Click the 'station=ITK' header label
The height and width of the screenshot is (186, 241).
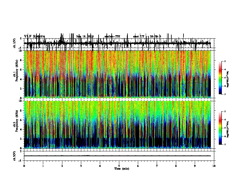(112, 36)
